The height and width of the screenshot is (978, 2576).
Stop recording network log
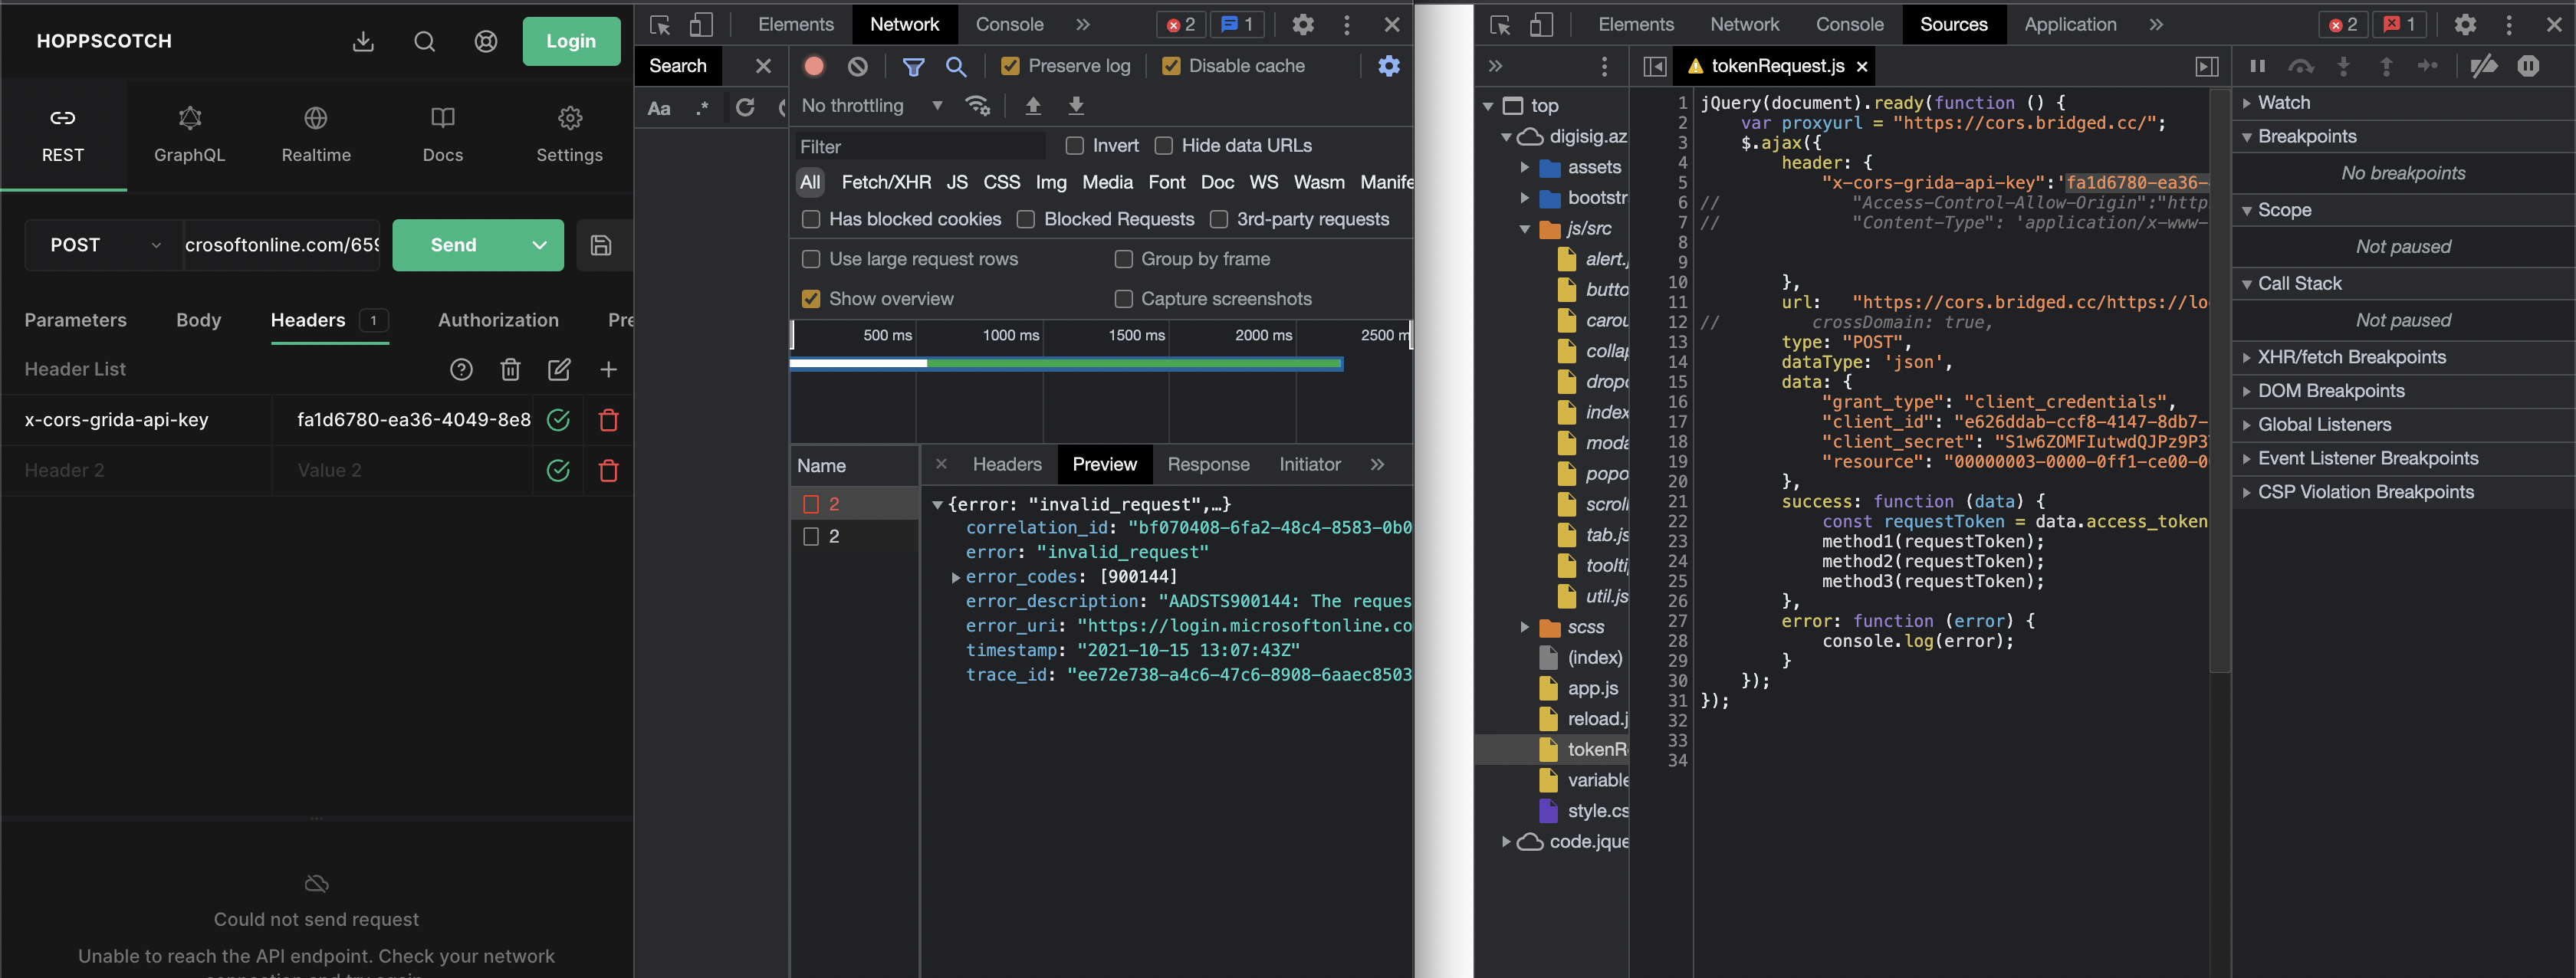tap(813, 66)
